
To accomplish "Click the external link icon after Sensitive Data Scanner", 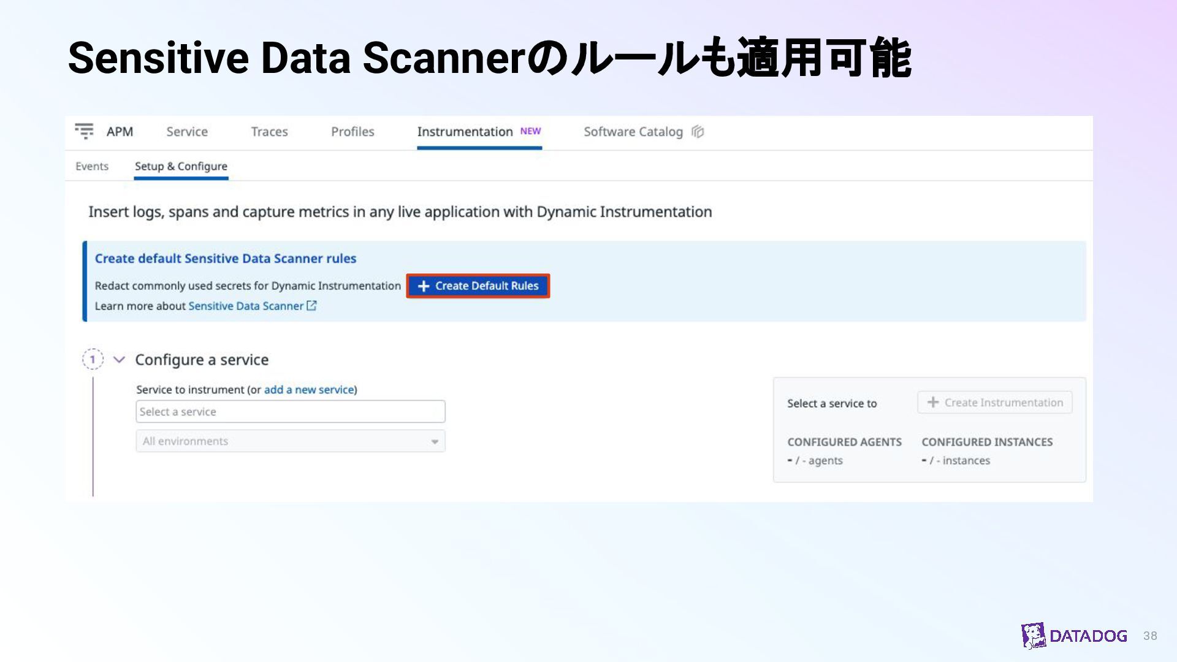I will [311, 305].
